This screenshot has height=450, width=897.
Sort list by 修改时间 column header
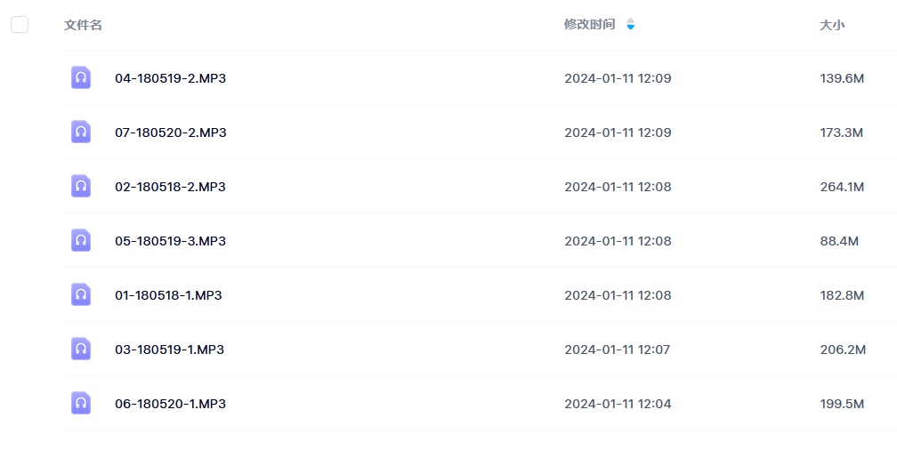point(589,25)
